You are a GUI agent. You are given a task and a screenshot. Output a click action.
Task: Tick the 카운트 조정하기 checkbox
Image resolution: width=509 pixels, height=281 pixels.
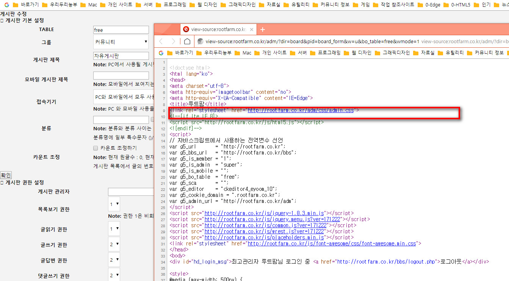96,148
